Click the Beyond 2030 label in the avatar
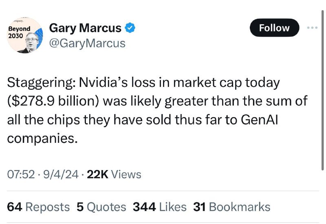Image resolution: width=326 pixels, height=224 pixels. 19,32
